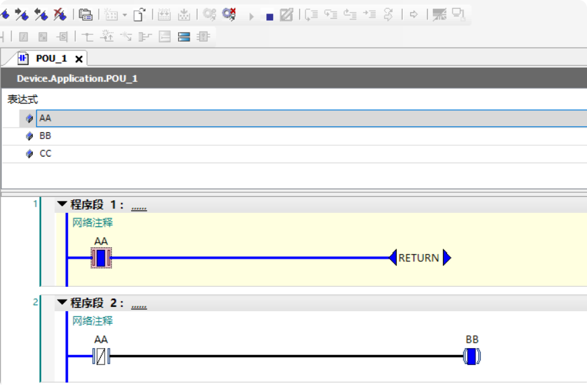Viewport: 587px width, 389px height.
Task: Toggle the BB coil in network 2
Action: [472, 357]
